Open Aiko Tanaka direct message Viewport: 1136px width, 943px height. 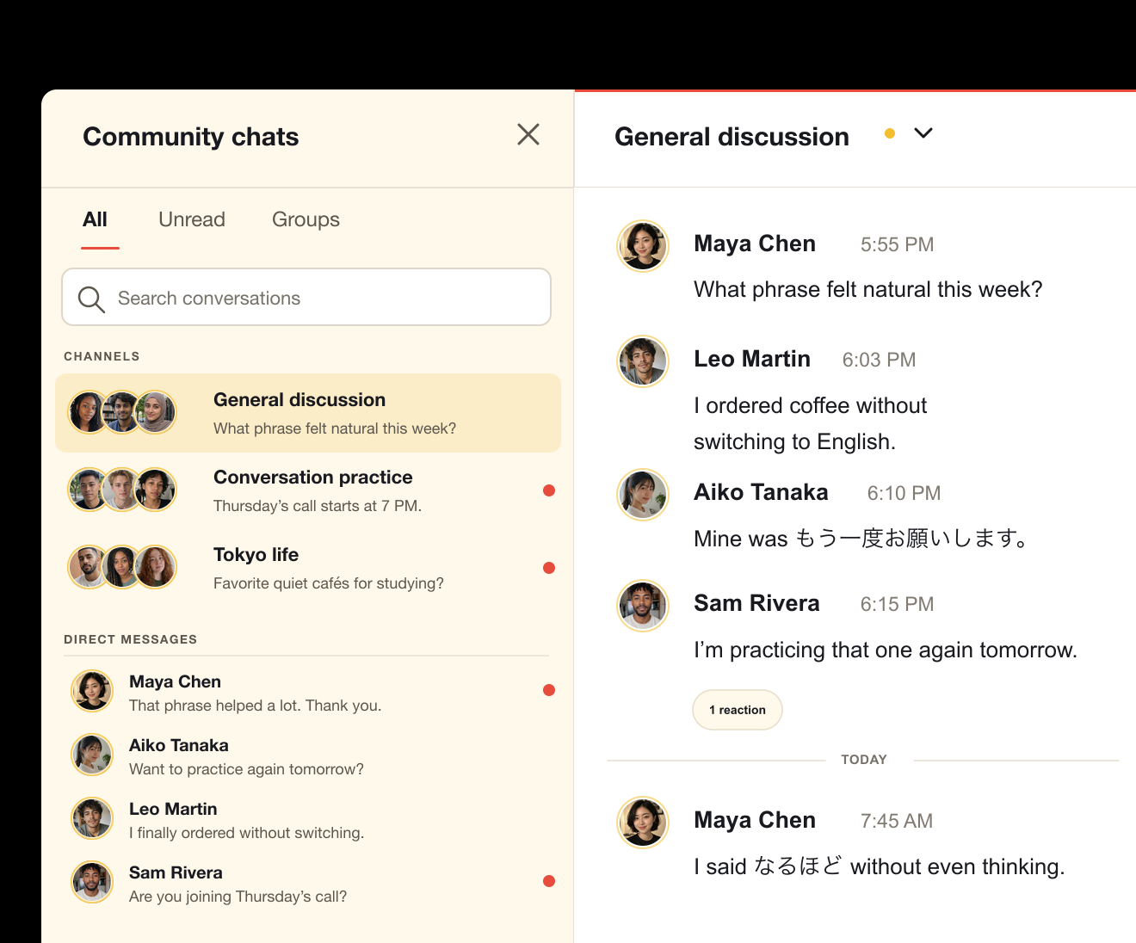click(x=308, y=755)
